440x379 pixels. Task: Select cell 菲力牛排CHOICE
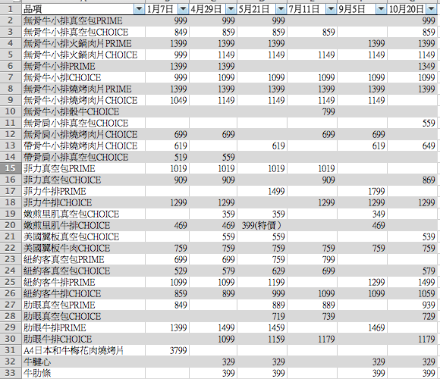click(x=83, y=202)
